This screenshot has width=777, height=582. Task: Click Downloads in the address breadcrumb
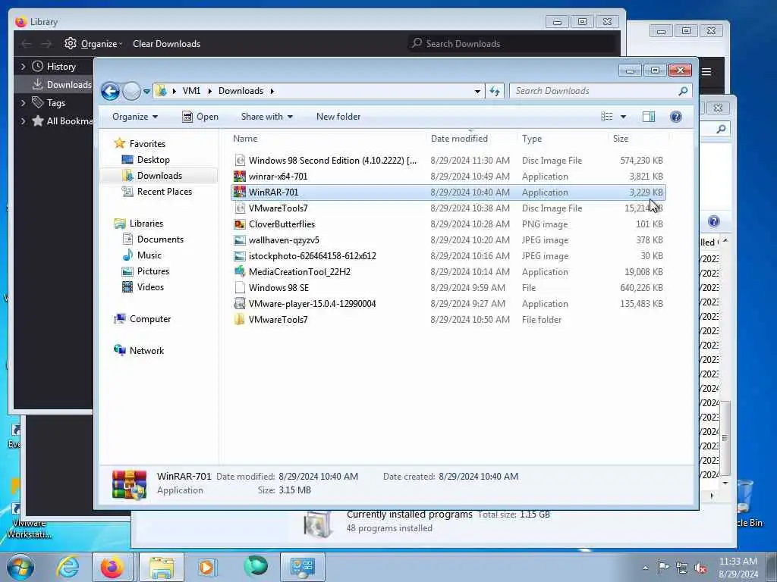pyautogui.click(x=241, y=91)
